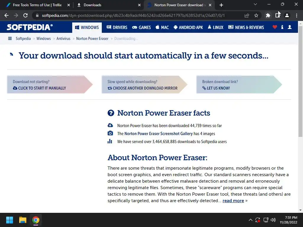Go back to the previous page

[x=7, y=15]
